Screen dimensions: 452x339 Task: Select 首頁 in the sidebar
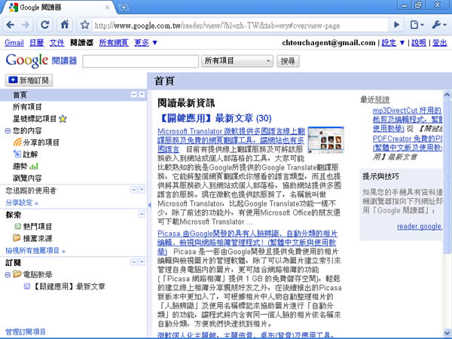click(x=20, y=95)
